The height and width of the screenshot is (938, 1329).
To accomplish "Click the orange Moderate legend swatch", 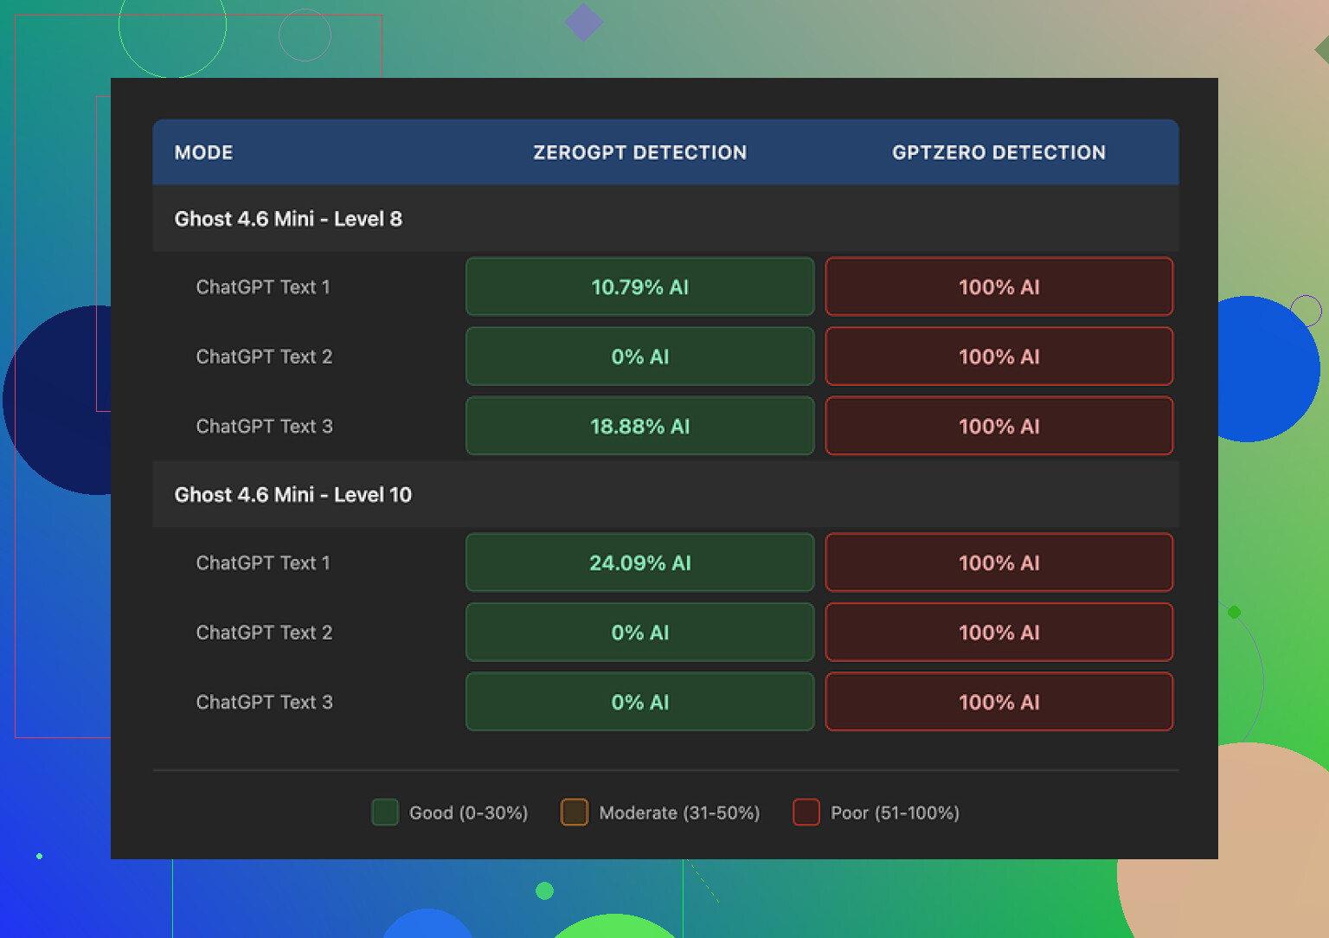I will point(575,813).
